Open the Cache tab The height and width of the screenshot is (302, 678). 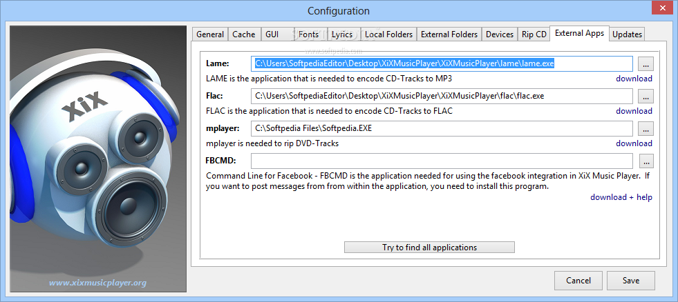pyautogui.click(x=244, y=34)
